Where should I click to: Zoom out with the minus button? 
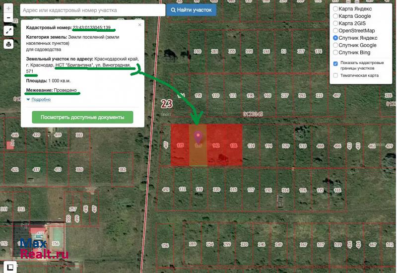tap(8, 18)
